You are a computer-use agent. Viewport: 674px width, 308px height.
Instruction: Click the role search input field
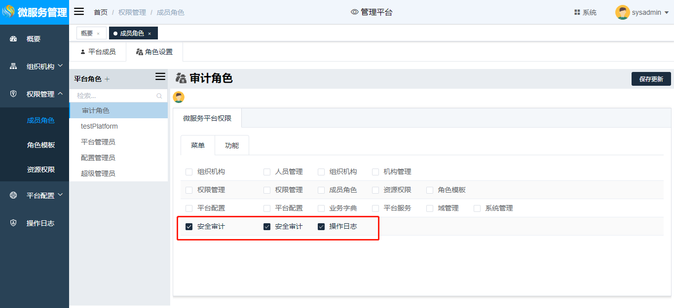point(113,96)
